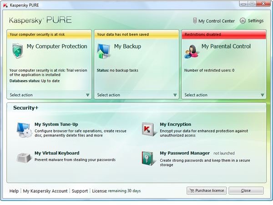Click the Close button at bottom
The width and height of the screenshot is (273, 205).
pyautogui.click(x=246, y=190)
